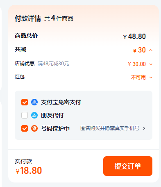The image size is (161, 187).
Task: Open the 红包 options chevron
Action: coord(151,78)
